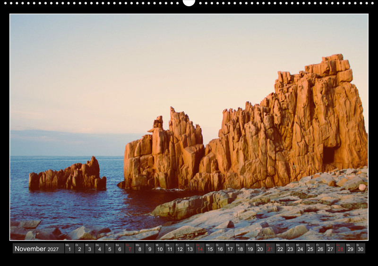Choose day 30 at the strip's end
378x266 pixels.
[360, 249]
